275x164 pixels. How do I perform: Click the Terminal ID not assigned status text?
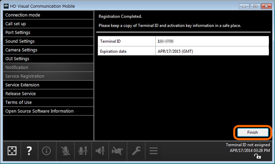coord(247,145)
